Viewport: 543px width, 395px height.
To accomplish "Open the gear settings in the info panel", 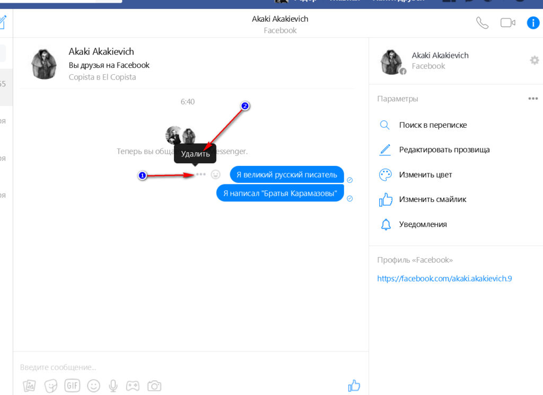I will 535,60.
